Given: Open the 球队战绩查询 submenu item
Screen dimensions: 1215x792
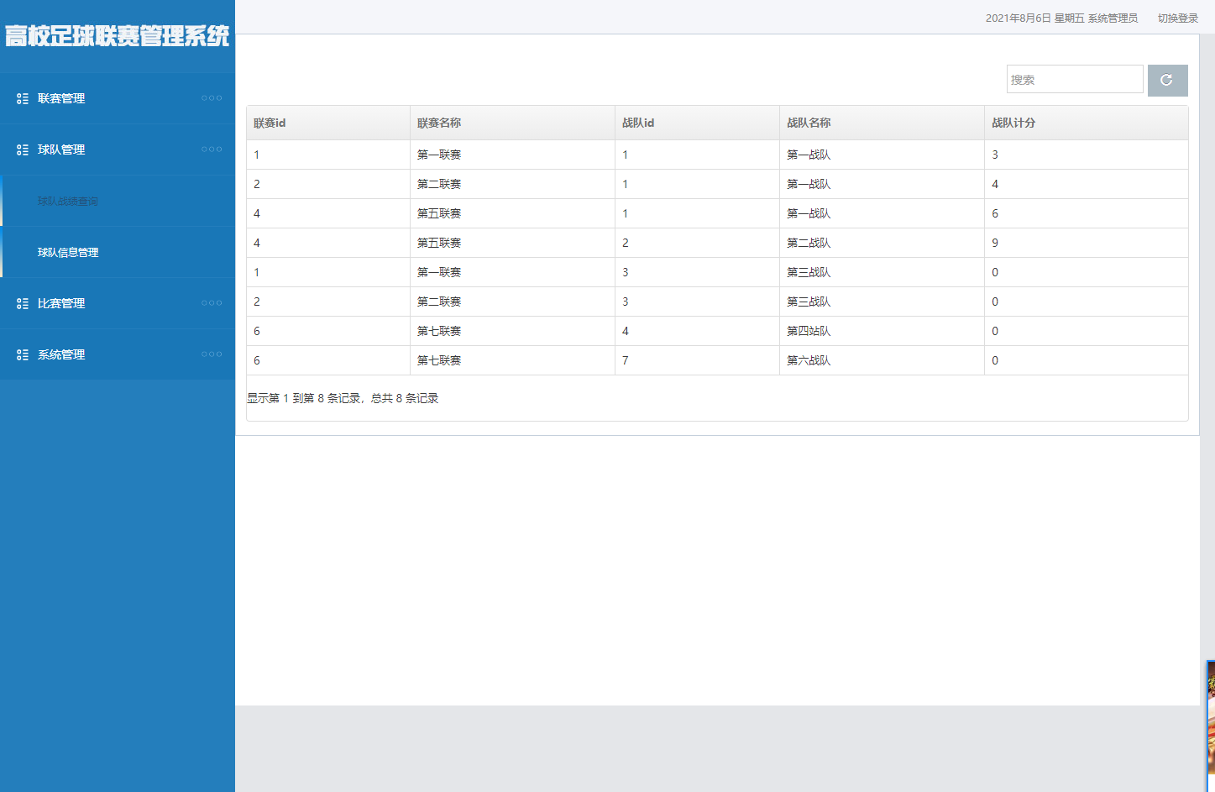Looking at the screenshot, I should 68,202.
